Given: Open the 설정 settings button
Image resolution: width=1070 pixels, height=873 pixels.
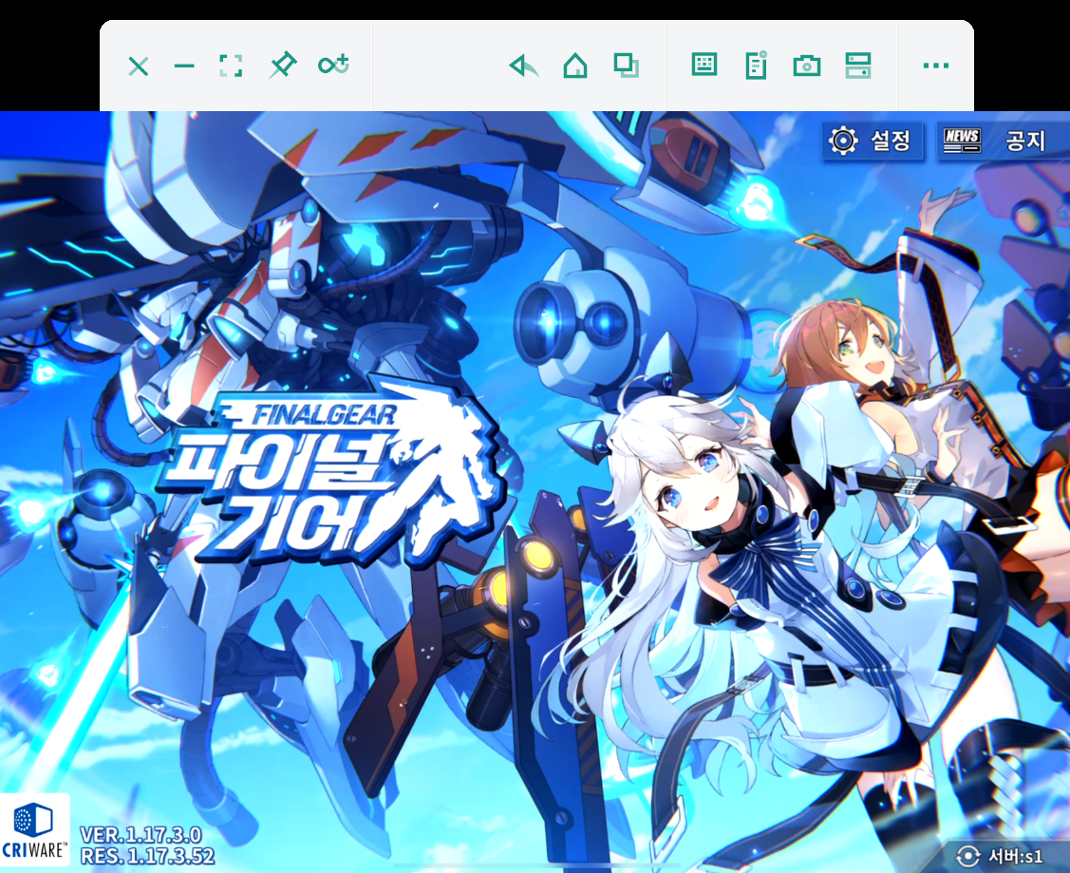Looking at the screenshot, I should click(x=873, y=141).
